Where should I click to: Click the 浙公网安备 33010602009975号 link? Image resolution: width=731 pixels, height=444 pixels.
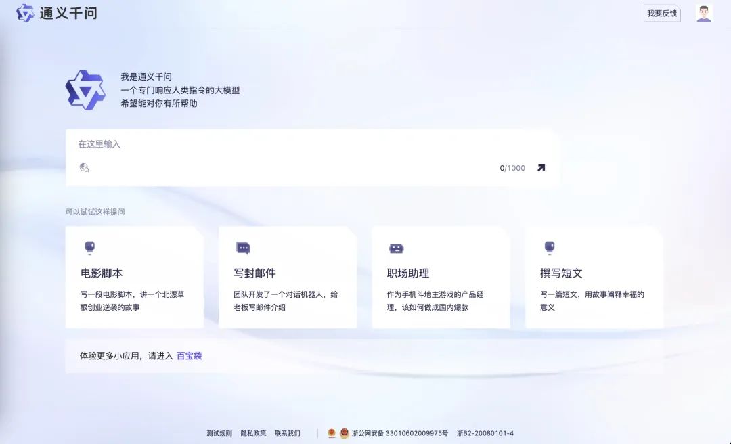pos(400,433)
